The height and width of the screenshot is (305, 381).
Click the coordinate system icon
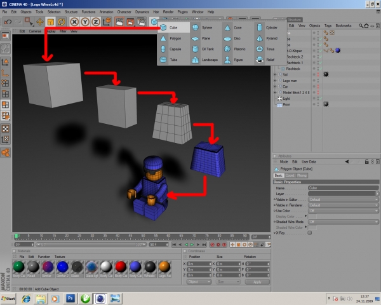point(107,22)
